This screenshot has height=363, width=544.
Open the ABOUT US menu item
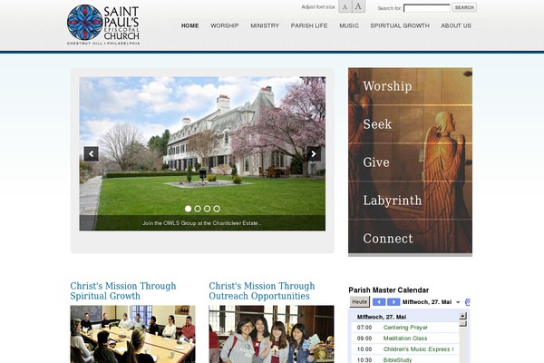456,25
